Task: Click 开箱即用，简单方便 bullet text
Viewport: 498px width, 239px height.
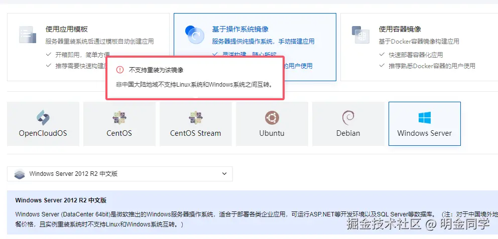Action: pyautogui.click(x=82, y=55)
